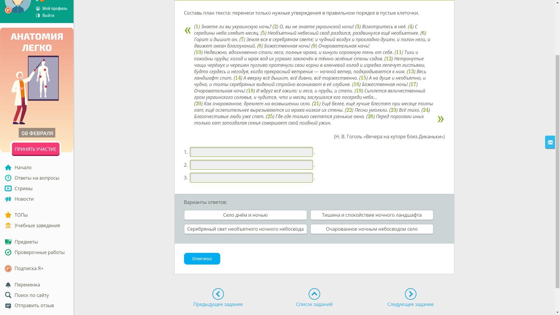560x315 pixels.
Task: Click the home icon beside Начало
Action: point(8,167)
